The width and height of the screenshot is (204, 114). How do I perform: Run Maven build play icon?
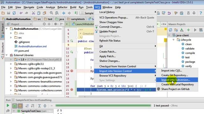[195, 30]
